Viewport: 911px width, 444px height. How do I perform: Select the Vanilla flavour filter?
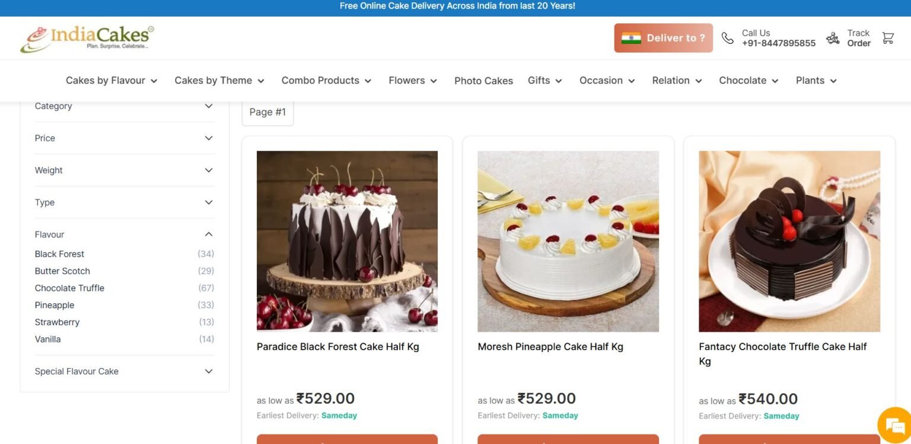pos(48,340)
